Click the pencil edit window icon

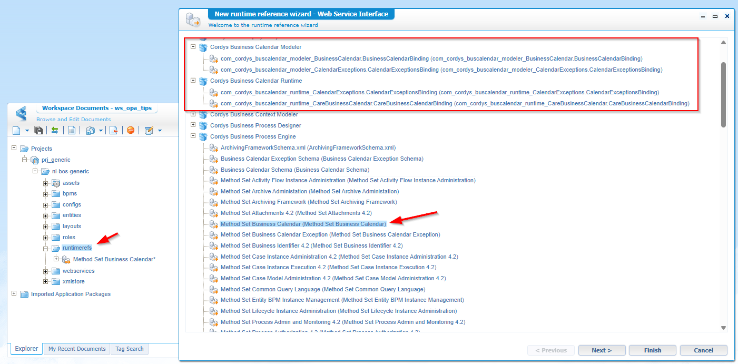point(149,130)
